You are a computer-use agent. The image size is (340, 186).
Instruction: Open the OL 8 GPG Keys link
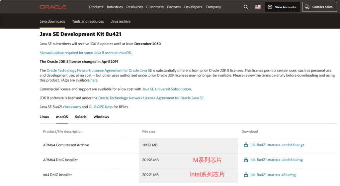click(x=101, y=107)
